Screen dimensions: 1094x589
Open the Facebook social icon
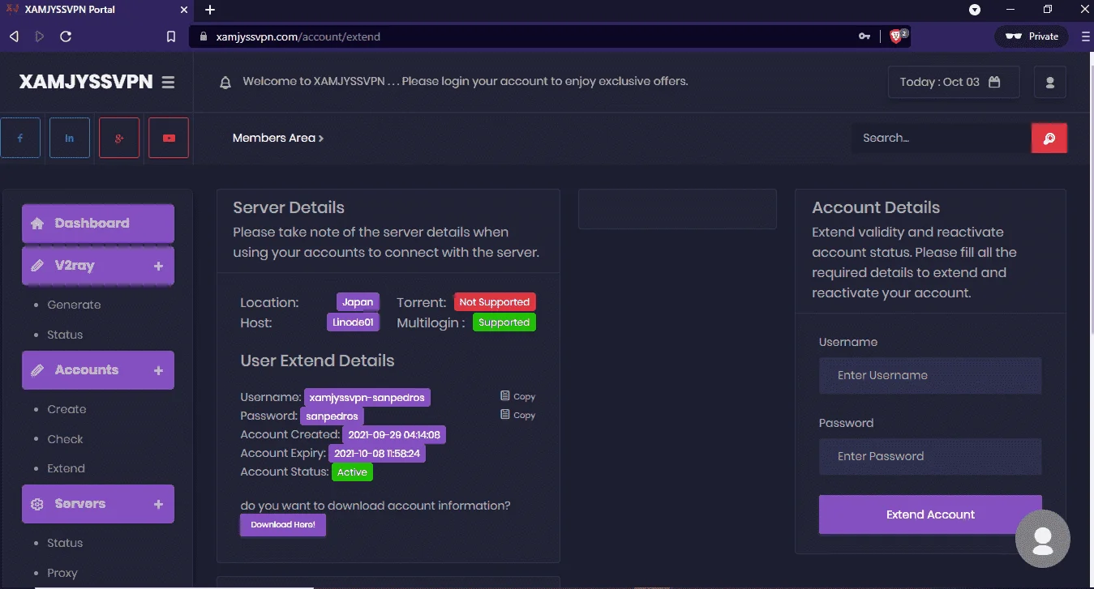(20, 138)
